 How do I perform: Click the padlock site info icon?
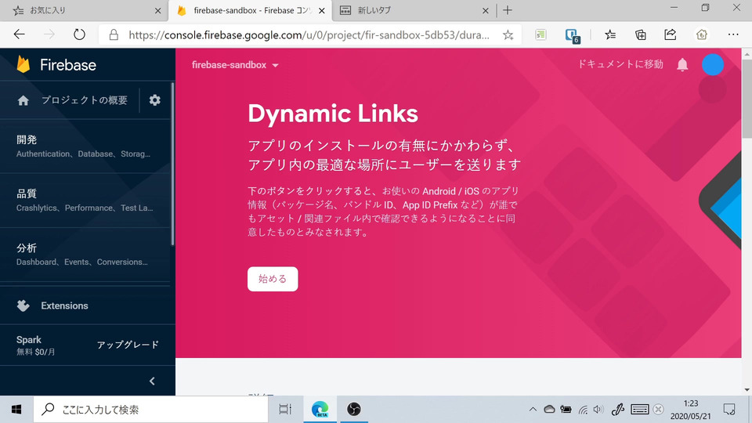click(x=114, y=34)
